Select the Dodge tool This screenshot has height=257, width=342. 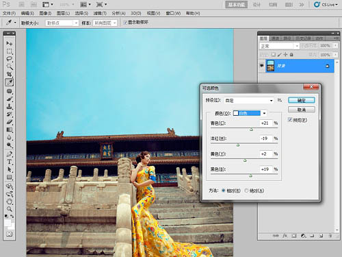click(10, 145)
